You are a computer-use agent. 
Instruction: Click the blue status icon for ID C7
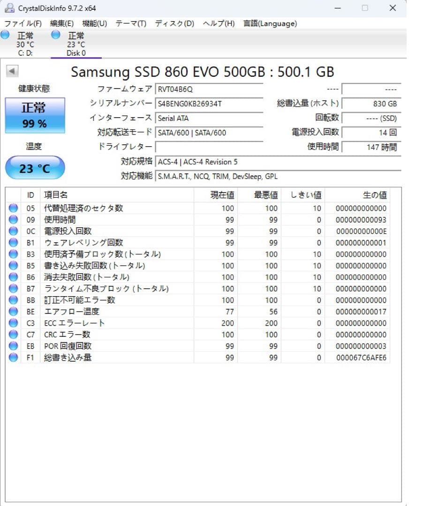[x=13, y=335]
